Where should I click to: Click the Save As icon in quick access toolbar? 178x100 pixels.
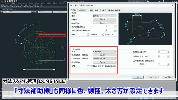[12, 1]
